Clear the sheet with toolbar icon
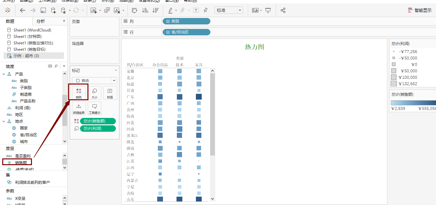 point(117,10)
